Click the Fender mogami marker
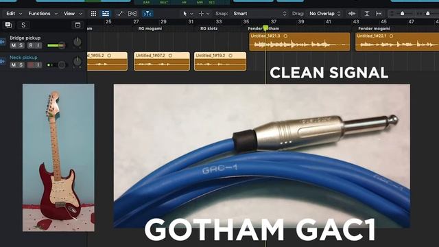The height and width of the screenshot is (247, 439). point(374,29)
